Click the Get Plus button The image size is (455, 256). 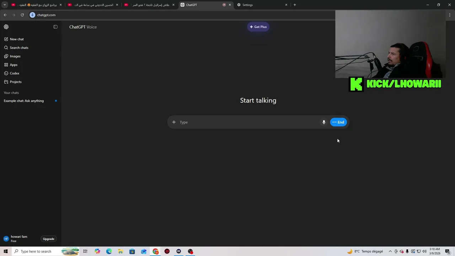click(258, 27)
